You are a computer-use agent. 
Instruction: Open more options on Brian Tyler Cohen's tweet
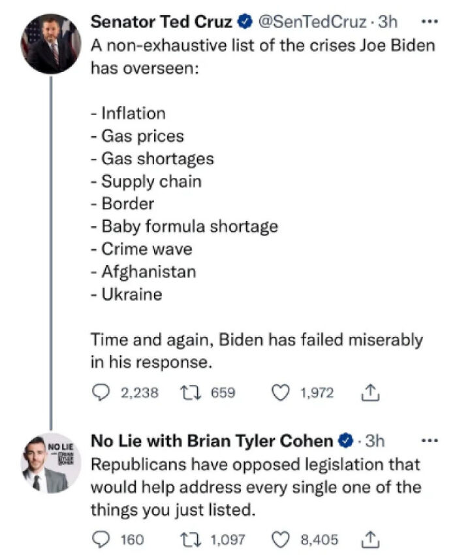click(x=428, y=440)
